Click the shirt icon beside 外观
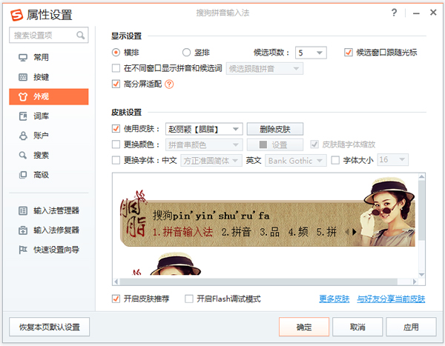The image size is (445, 346). point(23,97)
